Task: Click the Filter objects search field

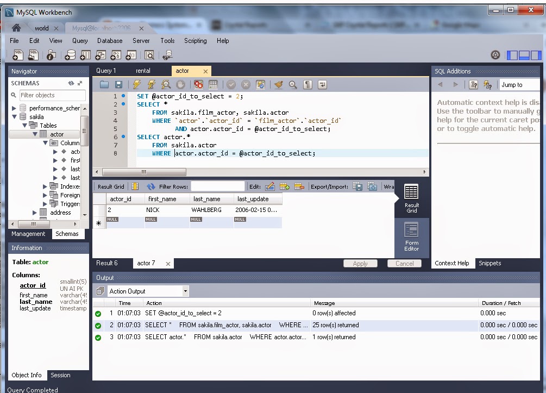Action: [x=52, y=95]
